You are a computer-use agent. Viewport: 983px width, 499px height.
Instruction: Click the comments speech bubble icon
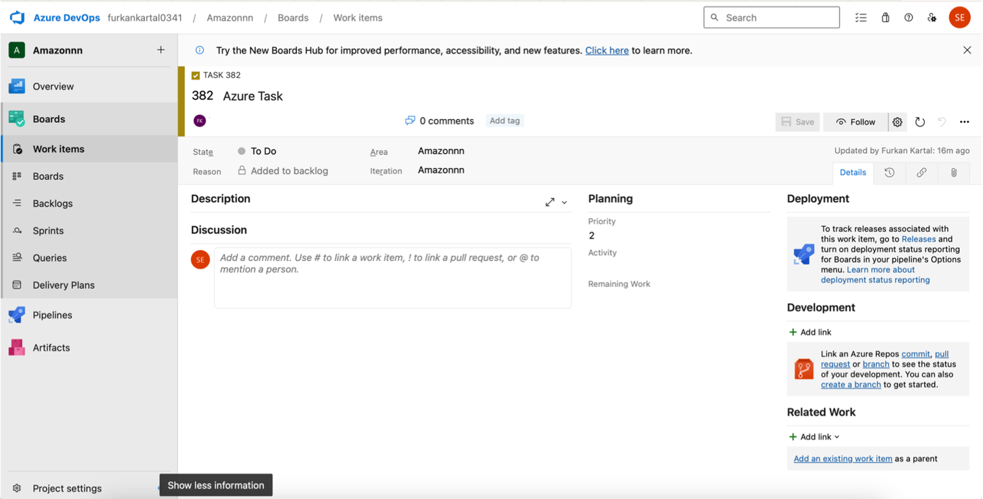410,120
